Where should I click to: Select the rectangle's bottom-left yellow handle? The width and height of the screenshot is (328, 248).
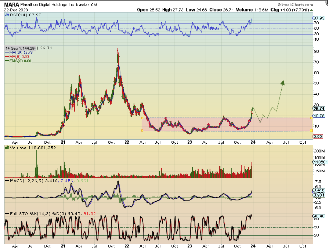pos(142,130)
